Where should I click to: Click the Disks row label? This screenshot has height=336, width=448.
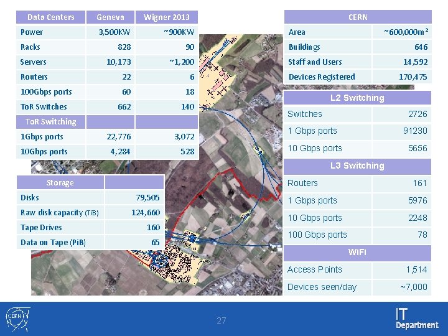coord(30,198)
